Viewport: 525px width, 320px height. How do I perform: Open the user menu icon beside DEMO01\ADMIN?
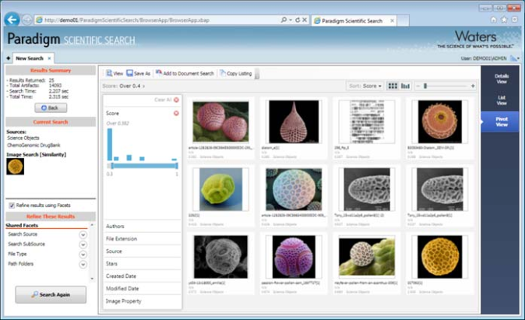coord(515,58)
